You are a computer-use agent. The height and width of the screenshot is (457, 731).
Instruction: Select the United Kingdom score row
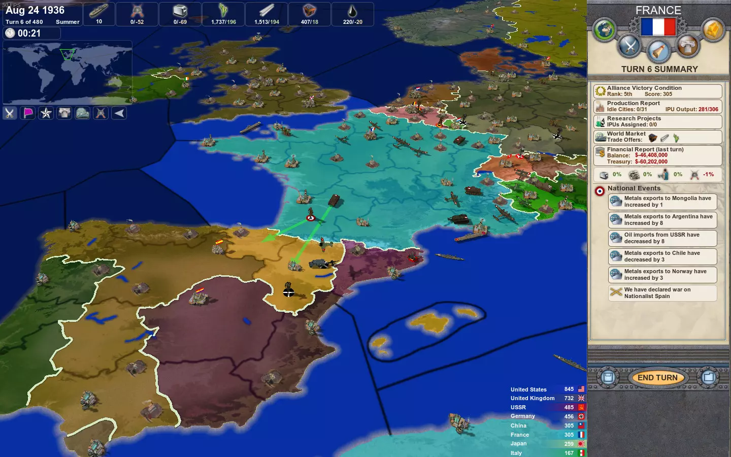(547, 399)
